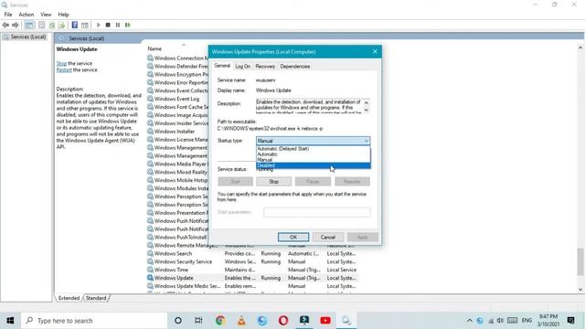Open the notification center icon
585x329 pixels.
(x=570, y=321)
